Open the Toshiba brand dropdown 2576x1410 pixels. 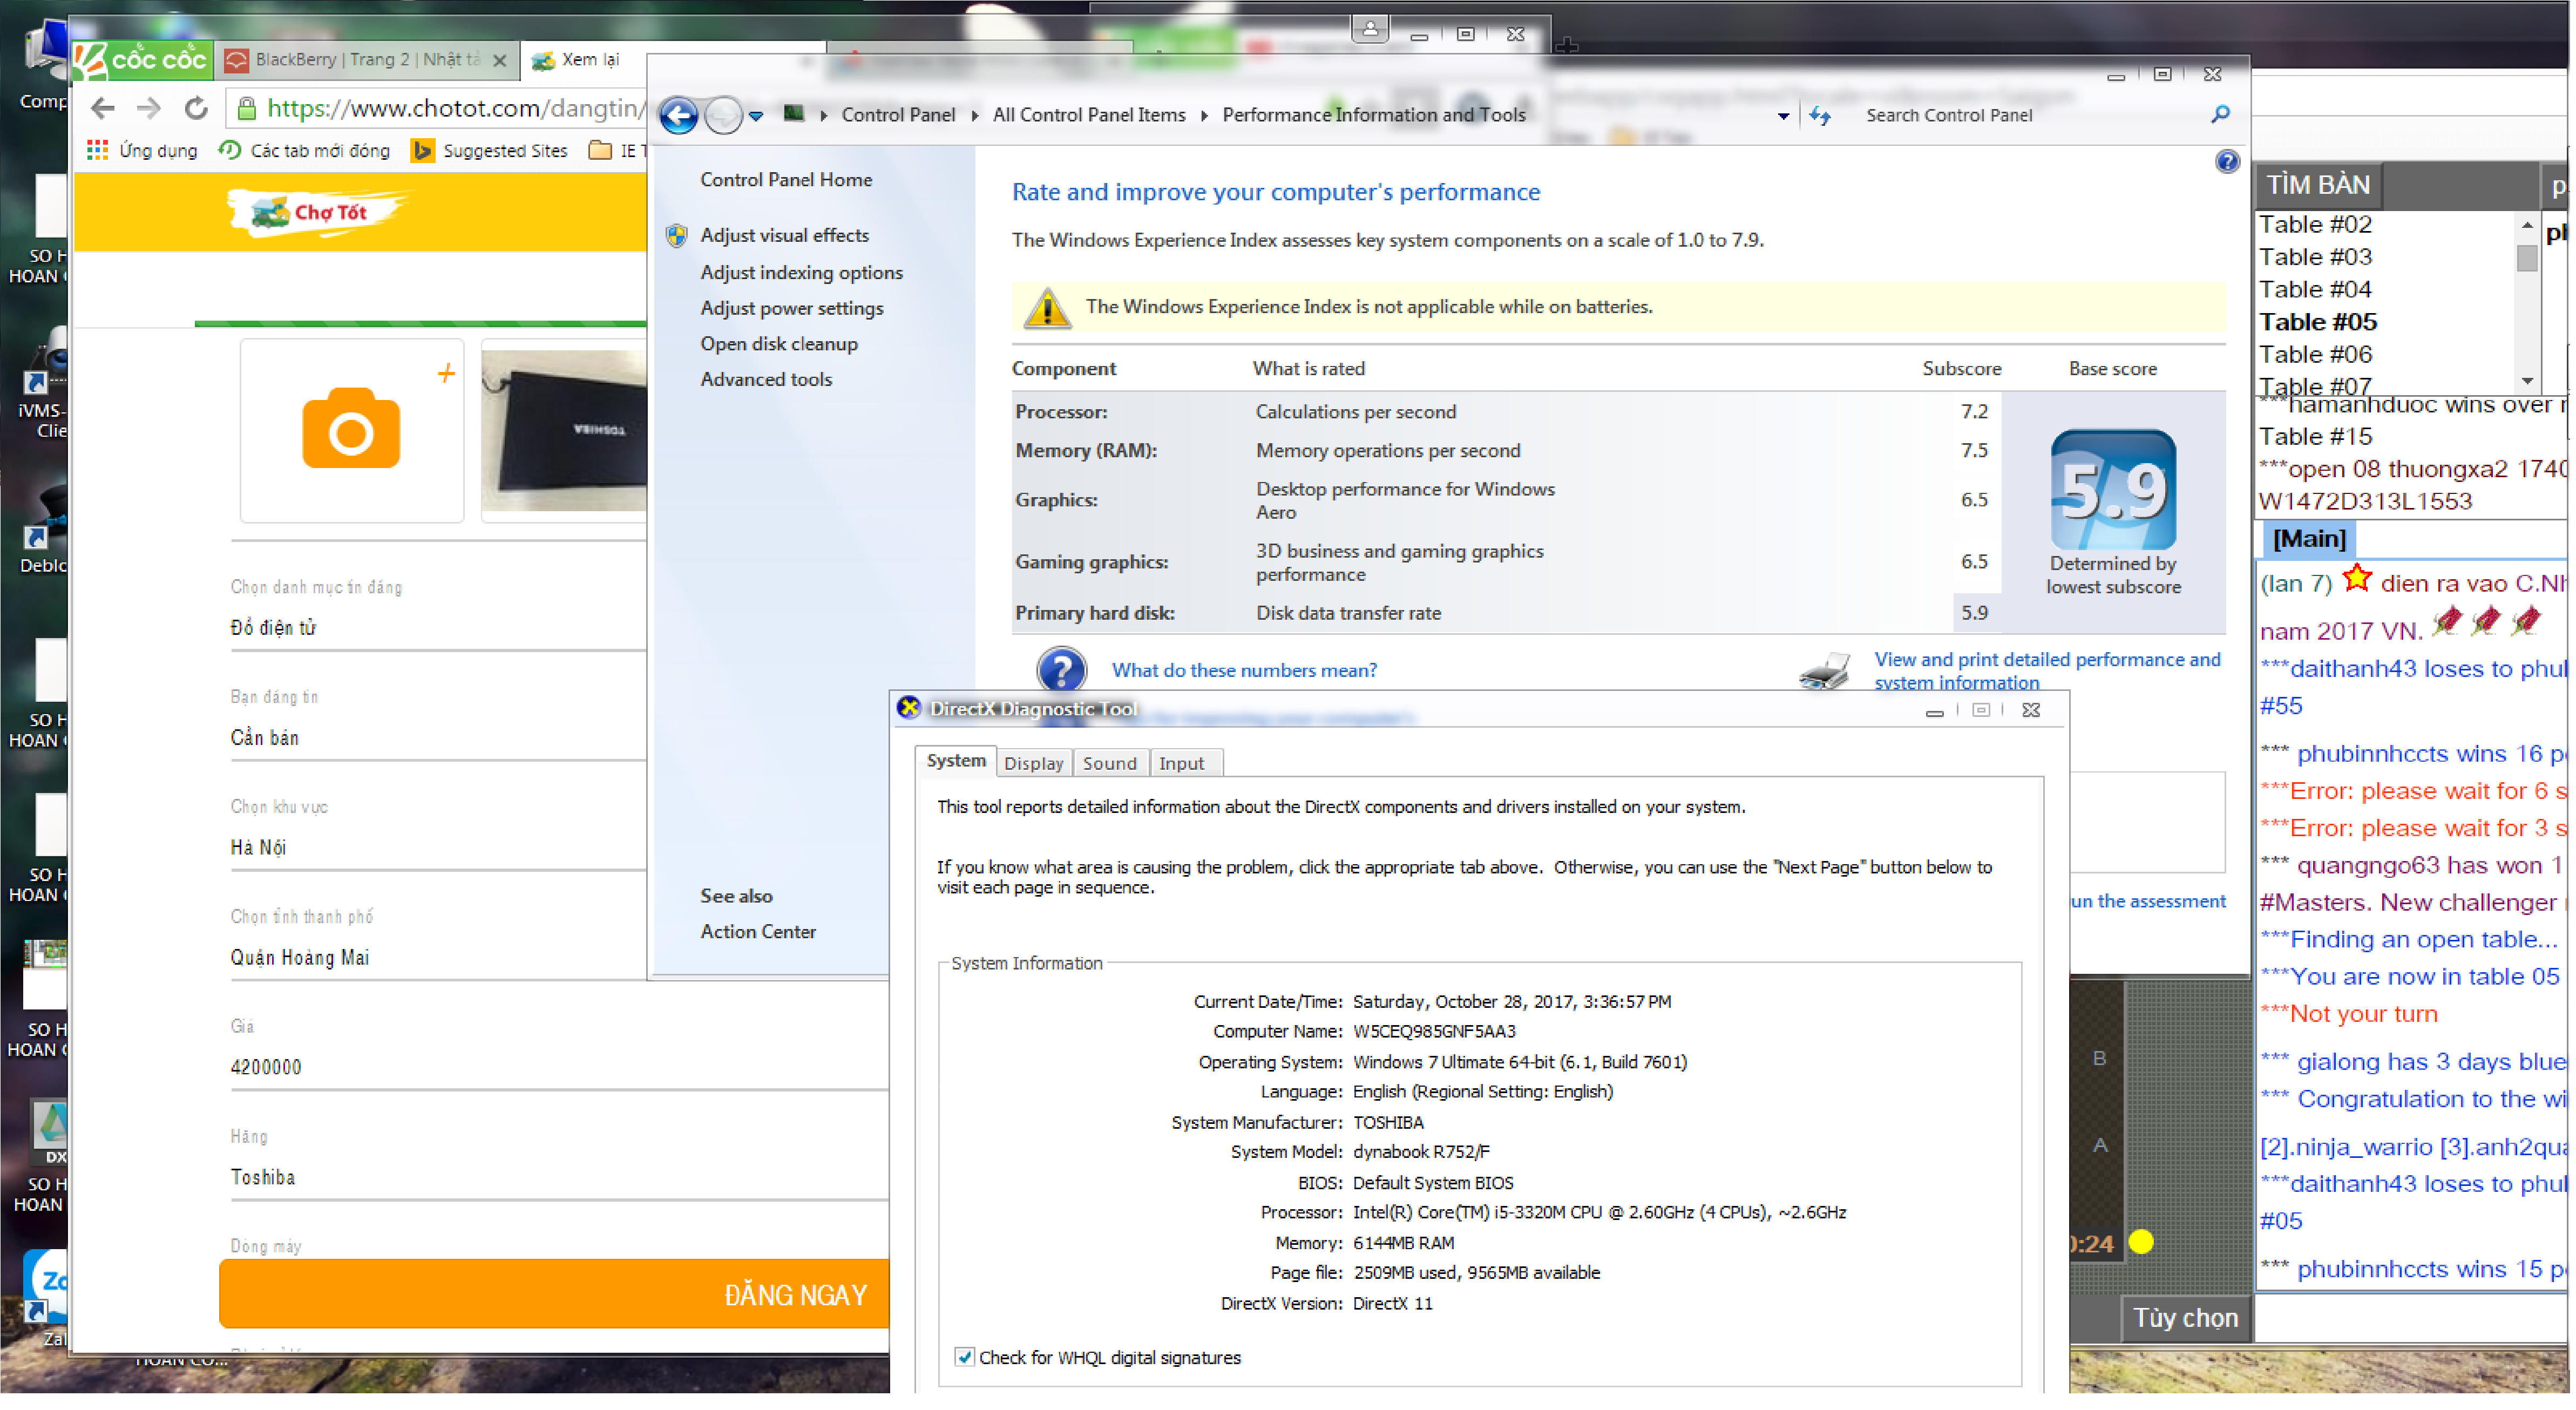tap(560, 1178)
